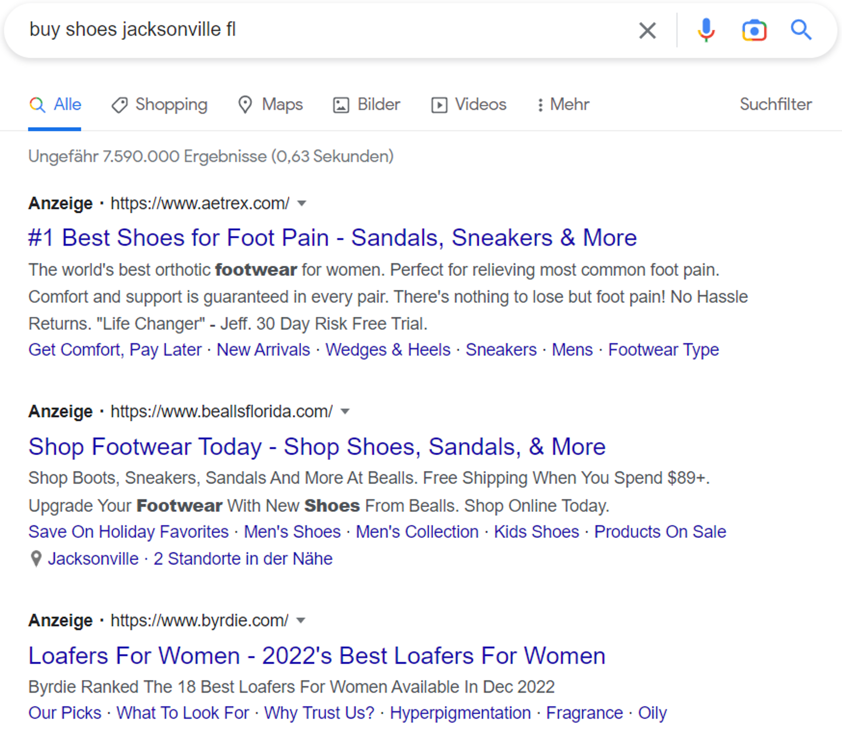842x735 pixels.
Task: Open Suchfilter search tools
Action: pos(775,105)
